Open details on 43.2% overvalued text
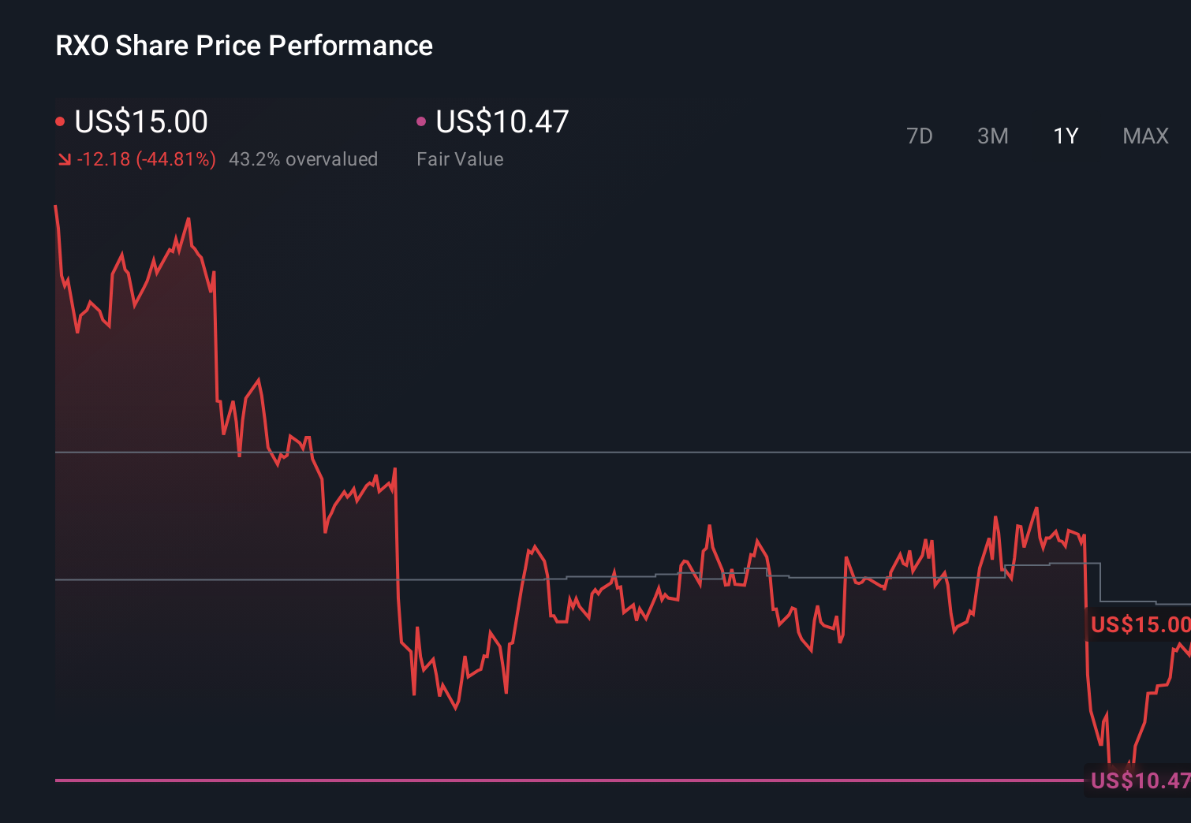Screen dimensions: 1191x823 tap(304, 158)
